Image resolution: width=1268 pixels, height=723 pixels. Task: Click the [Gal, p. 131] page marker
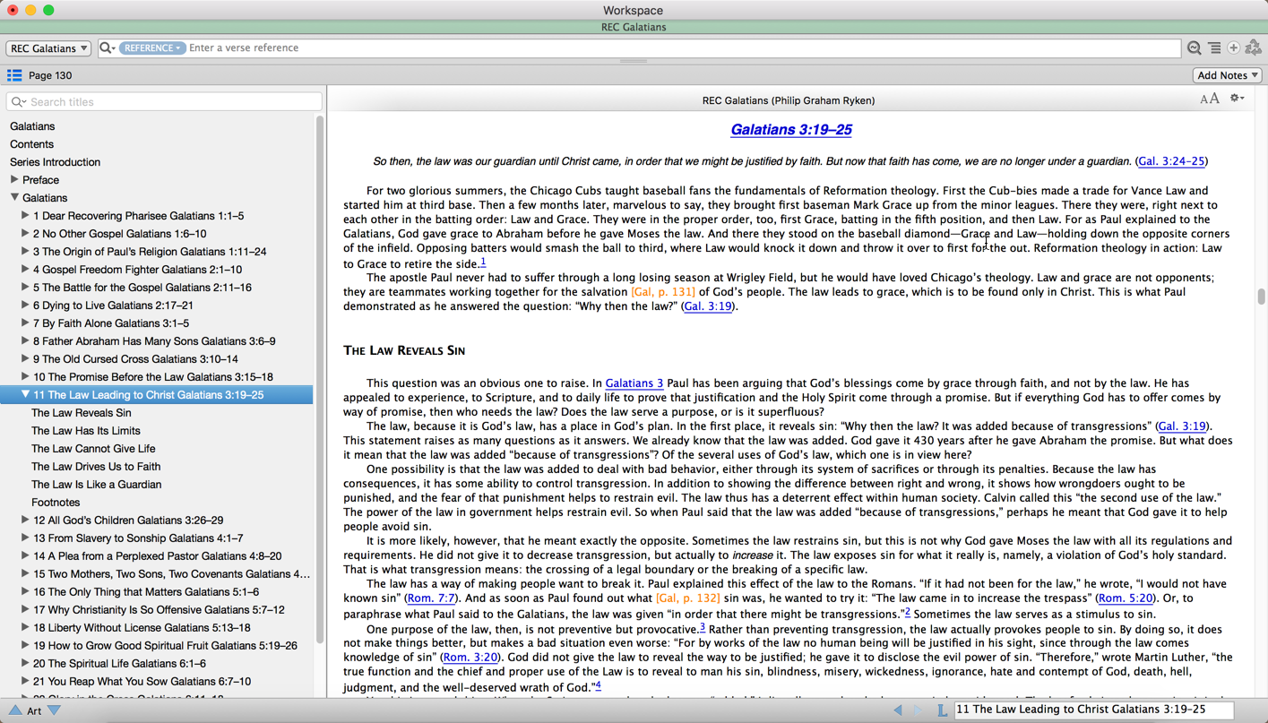(x=663, y=292)
